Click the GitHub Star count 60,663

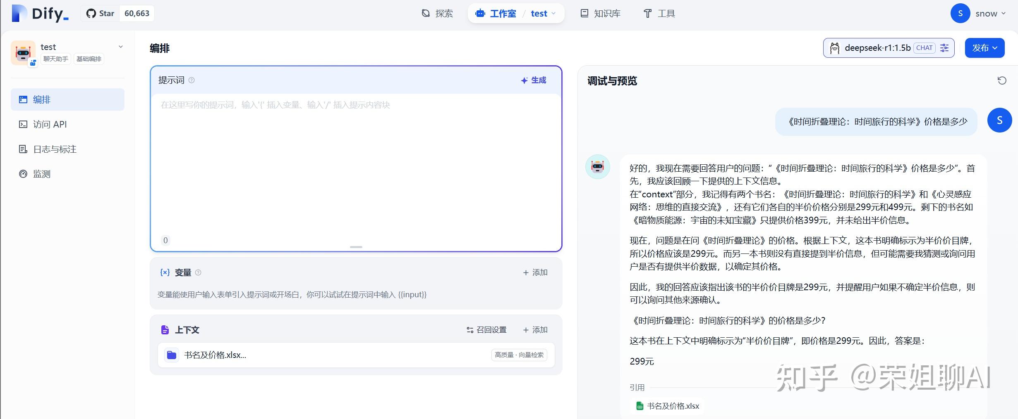137,13
